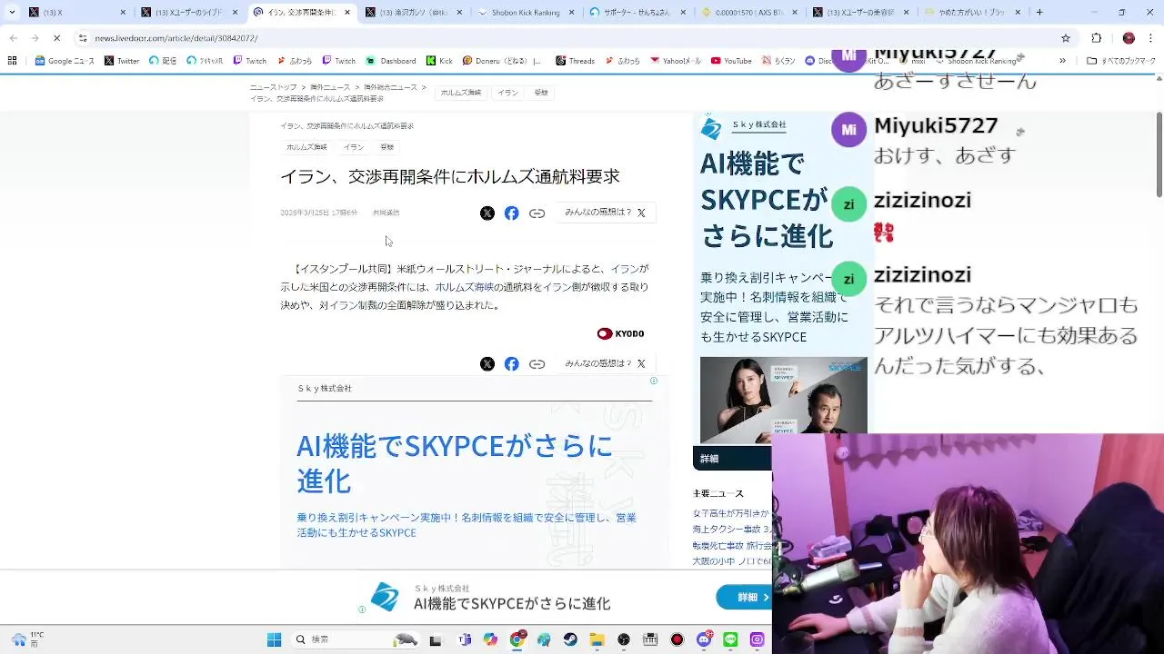Copy article link via icon beside the date
This screenshot has width=1164, height=654.
tap(537, 213)
